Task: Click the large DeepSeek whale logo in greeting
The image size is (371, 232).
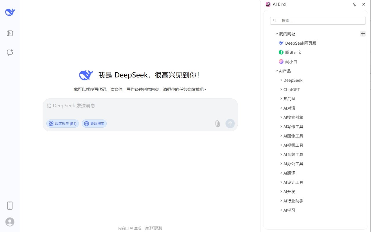Action: pos(86,75)
